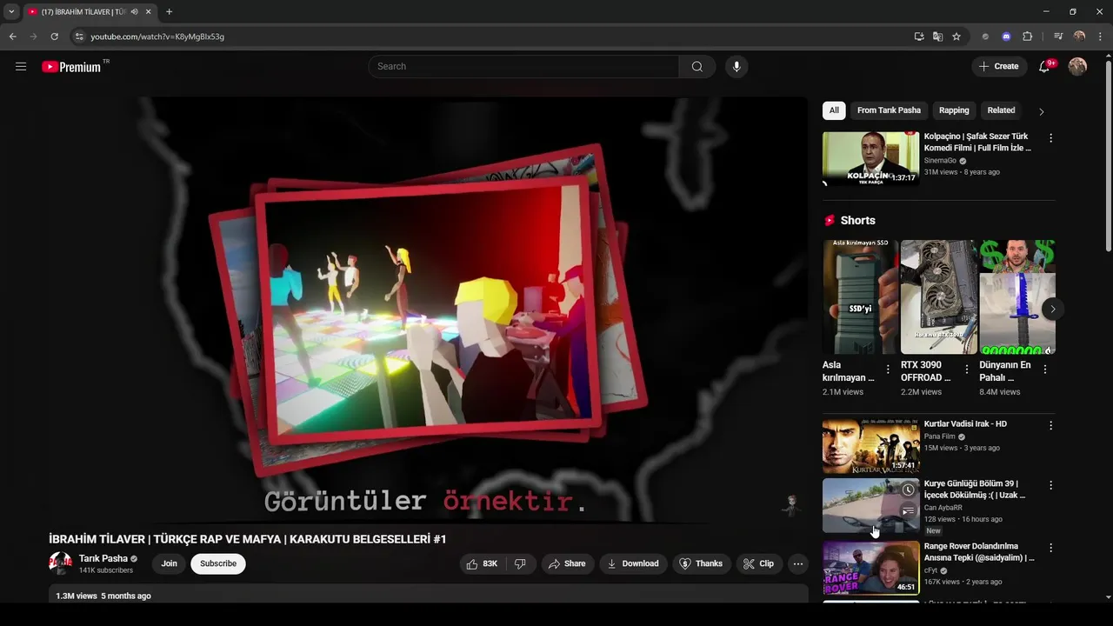Click the Create button
Image resolution: width=1113 pixels, height=626 pixels.
point(998,66)
